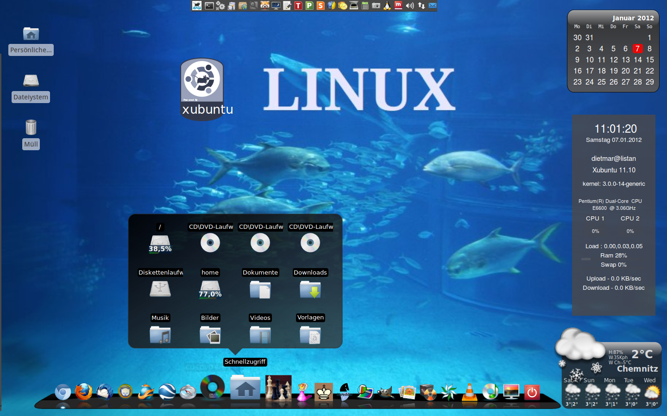Click day 15 in the calendar widget
Viewport: 667px width, 416px height.
tap(650, 60)
